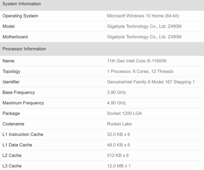Screen dimensions: 204x170
Task: Click the 6 Cores, 12 Threads value
Action: (x=140, y=71)
